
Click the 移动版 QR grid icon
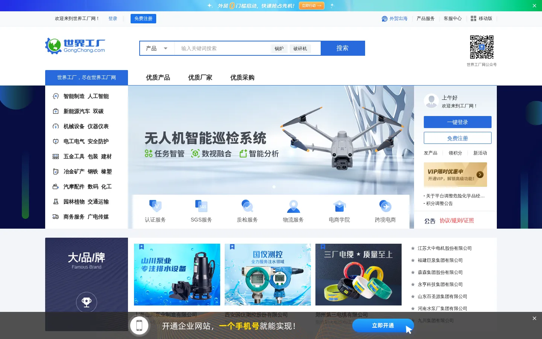(x=473, y=18)
